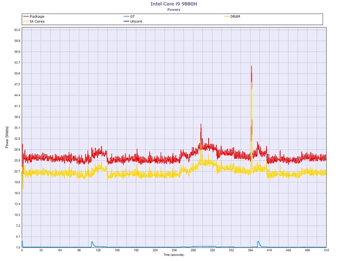The width and height of the screenshot is (348, 261).
Task: Click the light-blue GT legend line
Action: (x=126, y=17)
